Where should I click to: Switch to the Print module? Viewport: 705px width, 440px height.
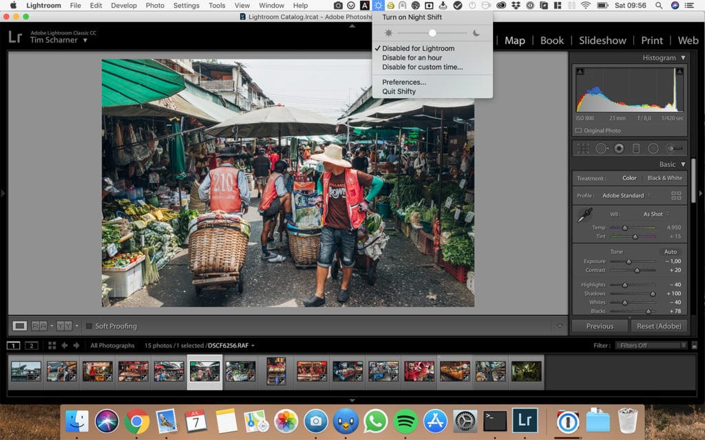click(x=652, y=41)
